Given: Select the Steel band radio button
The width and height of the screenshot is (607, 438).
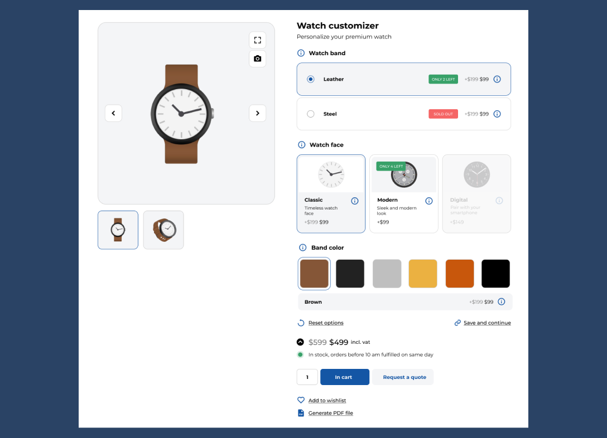Looking at the screenshot, I should pyautogui.click(x=311, y=114).
